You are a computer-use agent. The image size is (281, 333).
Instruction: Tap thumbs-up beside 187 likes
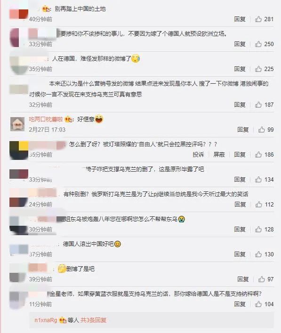point(258,104)
